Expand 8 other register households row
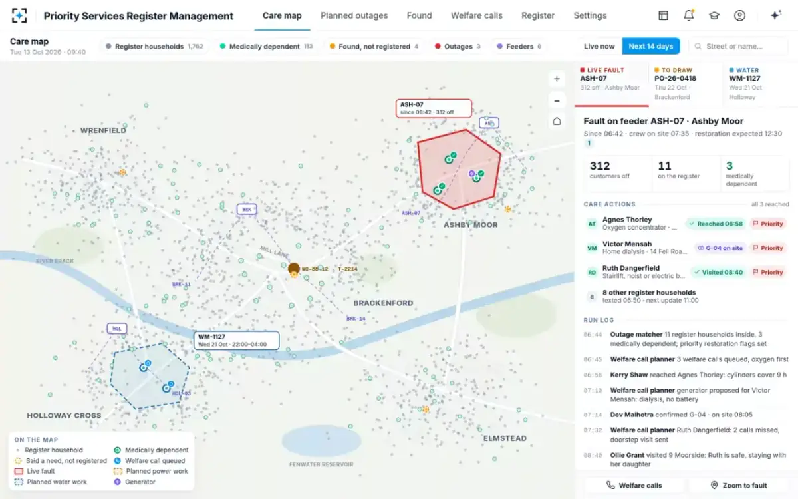Viewport: 798px width, 499px height. point(686,297)
